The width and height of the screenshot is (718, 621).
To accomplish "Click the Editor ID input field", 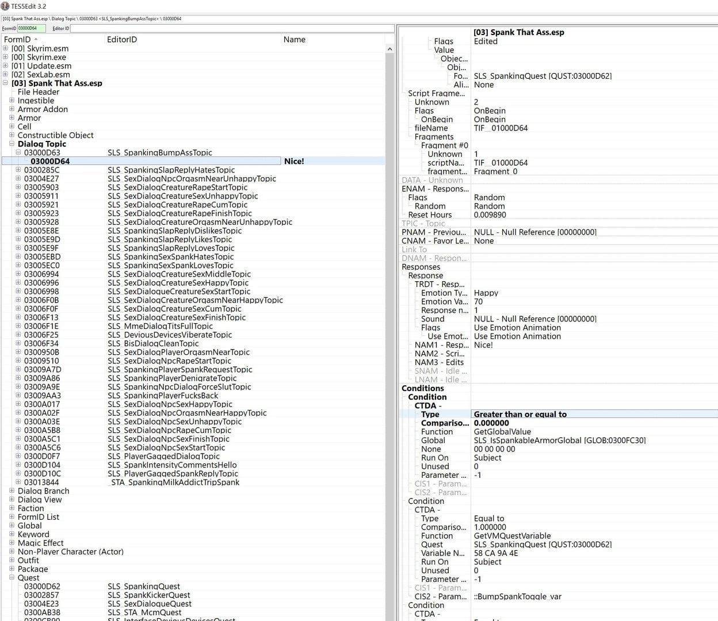I will (232, 28).
